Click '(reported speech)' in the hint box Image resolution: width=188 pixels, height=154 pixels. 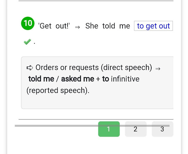pos(58,90)
